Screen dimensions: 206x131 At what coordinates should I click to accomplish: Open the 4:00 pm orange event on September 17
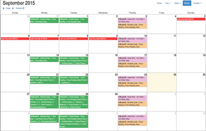(x=132, y=65)
